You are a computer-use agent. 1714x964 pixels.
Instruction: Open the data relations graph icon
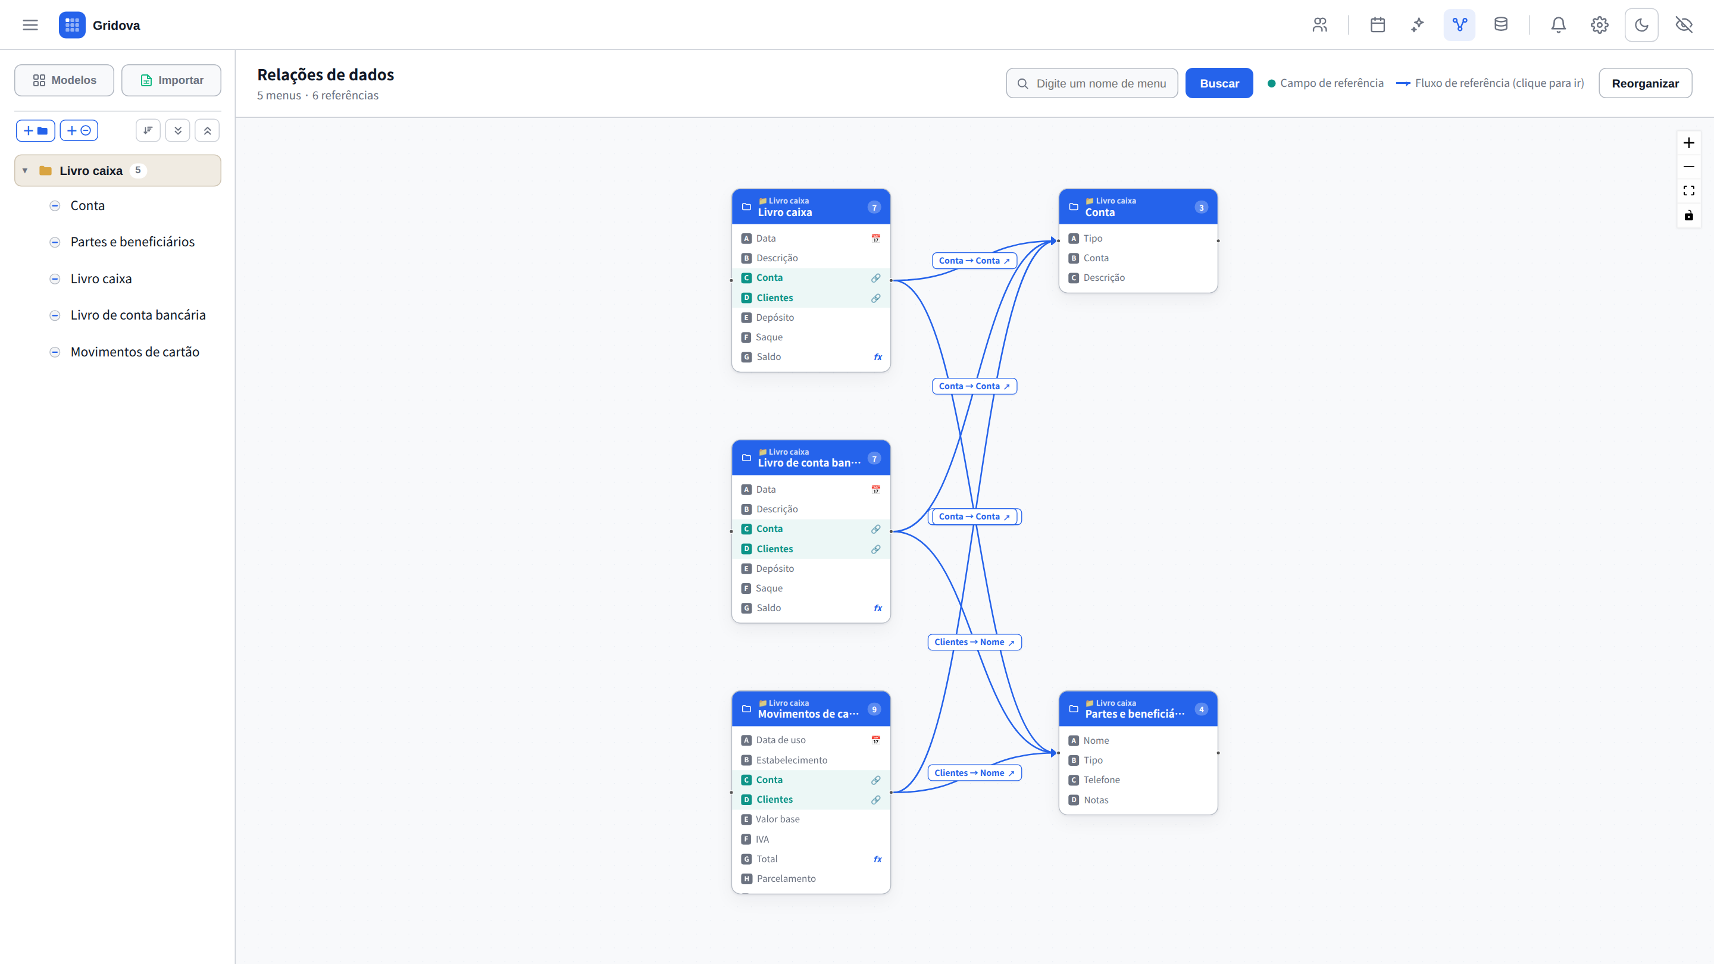[x=1459, y=24]
